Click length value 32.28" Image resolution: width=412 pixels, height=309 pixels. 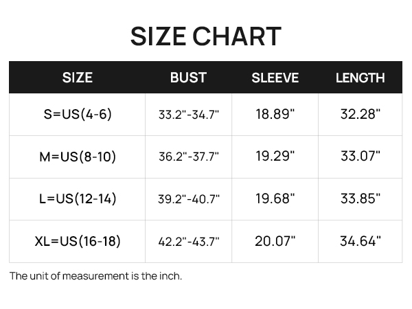coord(360,114)
